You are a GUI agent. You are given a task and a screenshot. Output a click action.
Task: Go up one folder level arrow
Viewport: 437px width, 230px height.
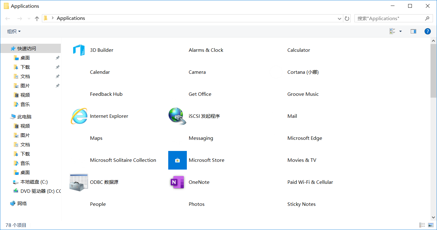click(37, 19)
